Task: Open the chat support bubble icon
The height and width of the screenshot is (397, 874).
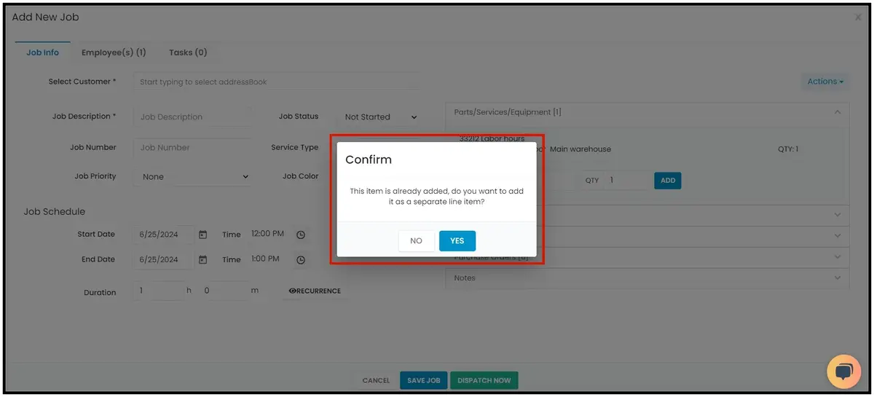Action: [844, 372]
